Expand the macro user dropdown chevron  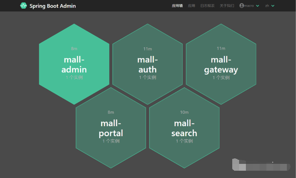pyautogui.click(x=257, y=6)
